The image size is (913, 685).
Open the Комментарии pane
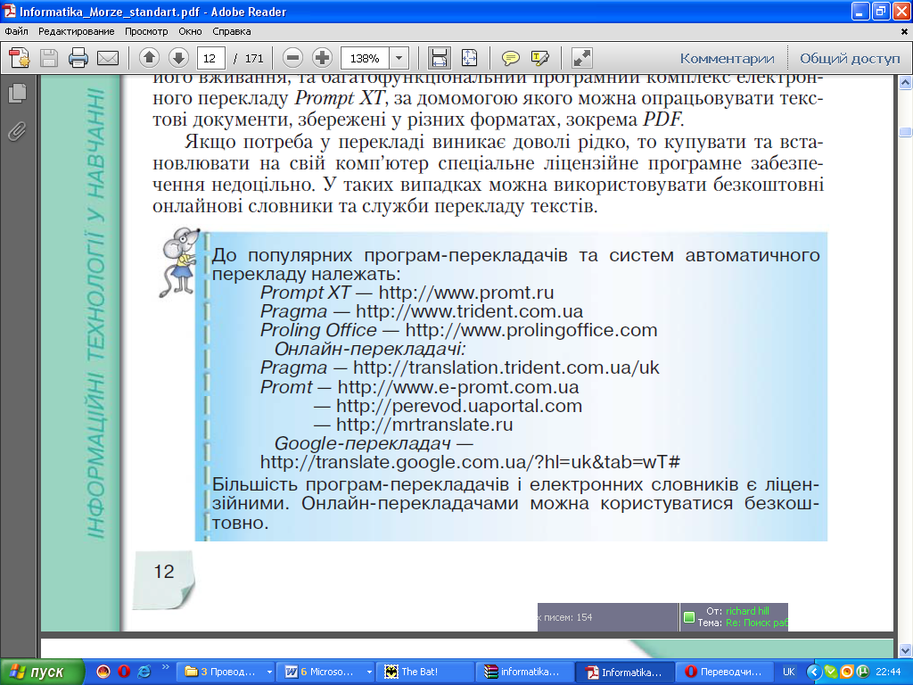pos(727,58)
